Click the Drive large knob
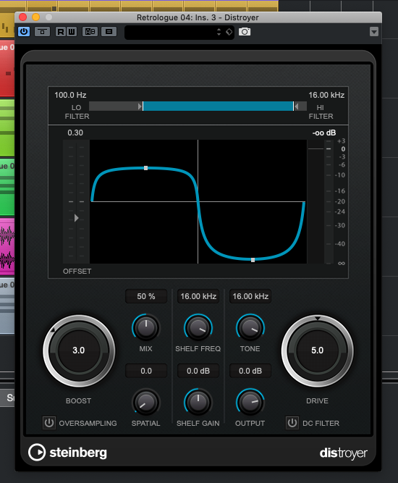Screen dimensions: 398x483 [x=318, y=350]
